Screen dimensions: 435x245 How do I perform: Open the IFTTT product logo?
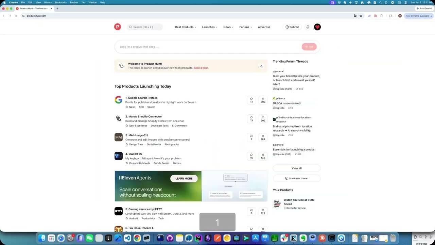pos(118,211)
